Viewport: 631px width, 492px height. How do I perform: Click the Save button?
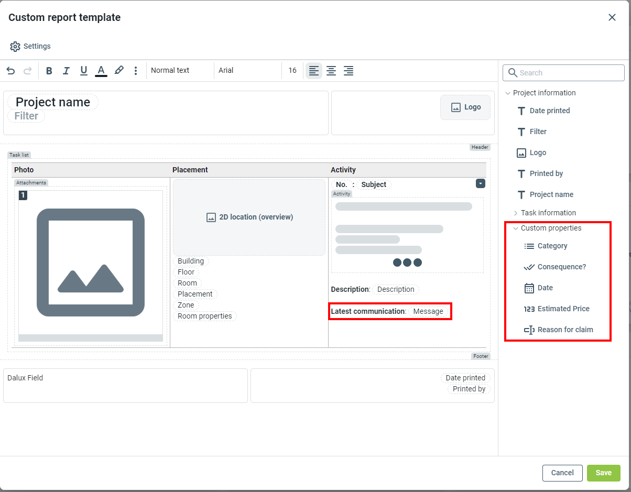603,473
